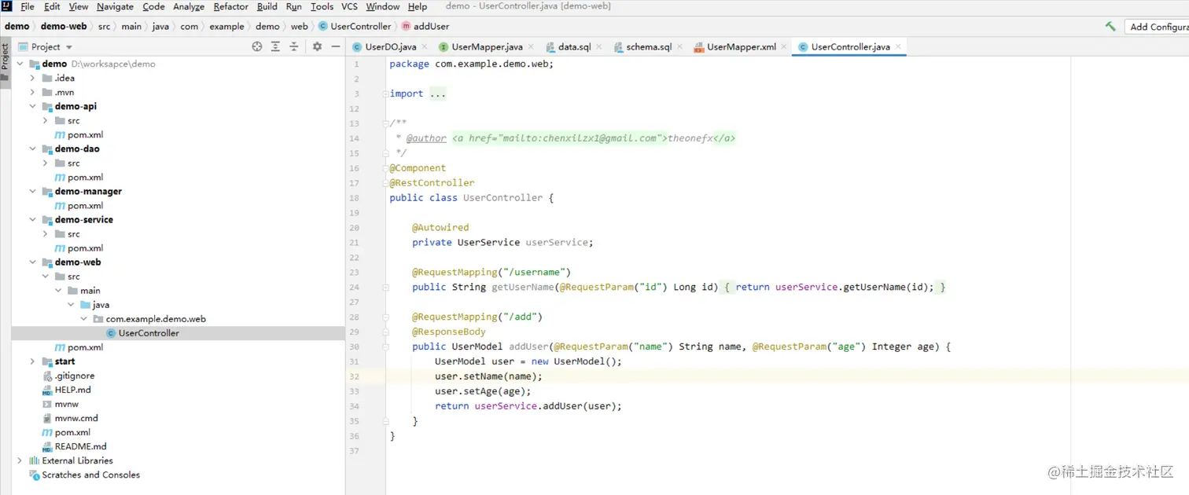Screen dimensions: 1189x495
Task: Open the Build menu
Action: (x=267, y=6)
